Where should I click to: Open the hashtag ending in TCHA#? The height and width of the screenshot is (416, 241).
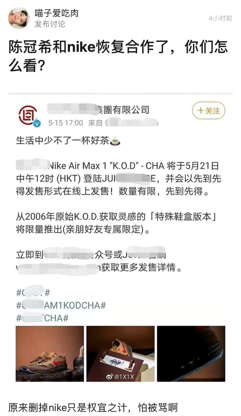[x=43, y=318]
